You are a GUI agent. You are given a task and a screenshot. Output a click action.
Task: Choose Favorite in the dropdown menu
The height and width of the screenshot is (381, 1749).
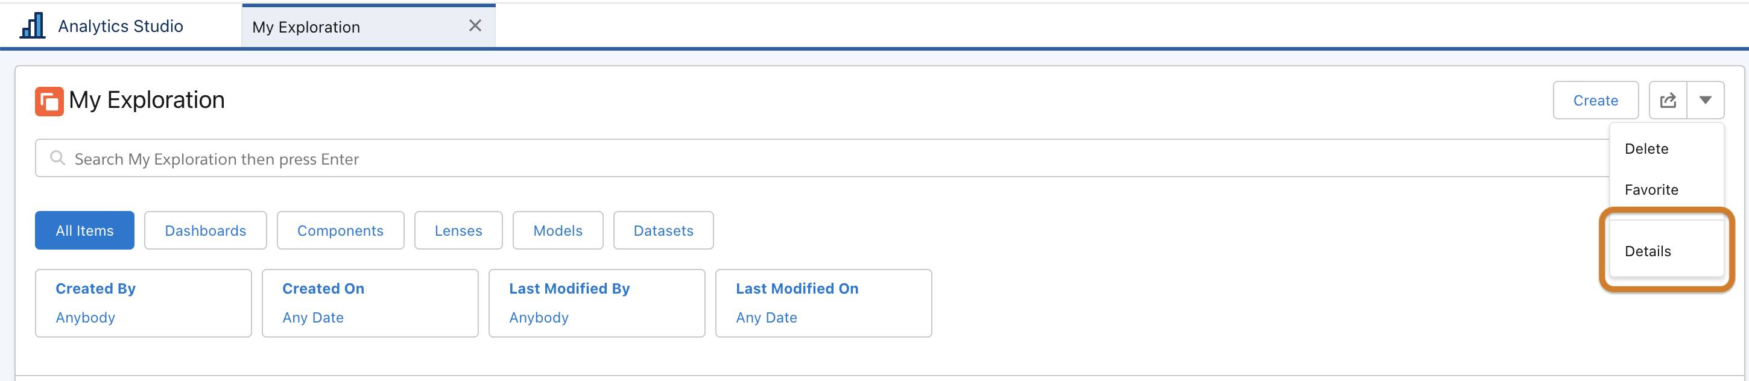pyautogui.click(x=1666, y=189)
